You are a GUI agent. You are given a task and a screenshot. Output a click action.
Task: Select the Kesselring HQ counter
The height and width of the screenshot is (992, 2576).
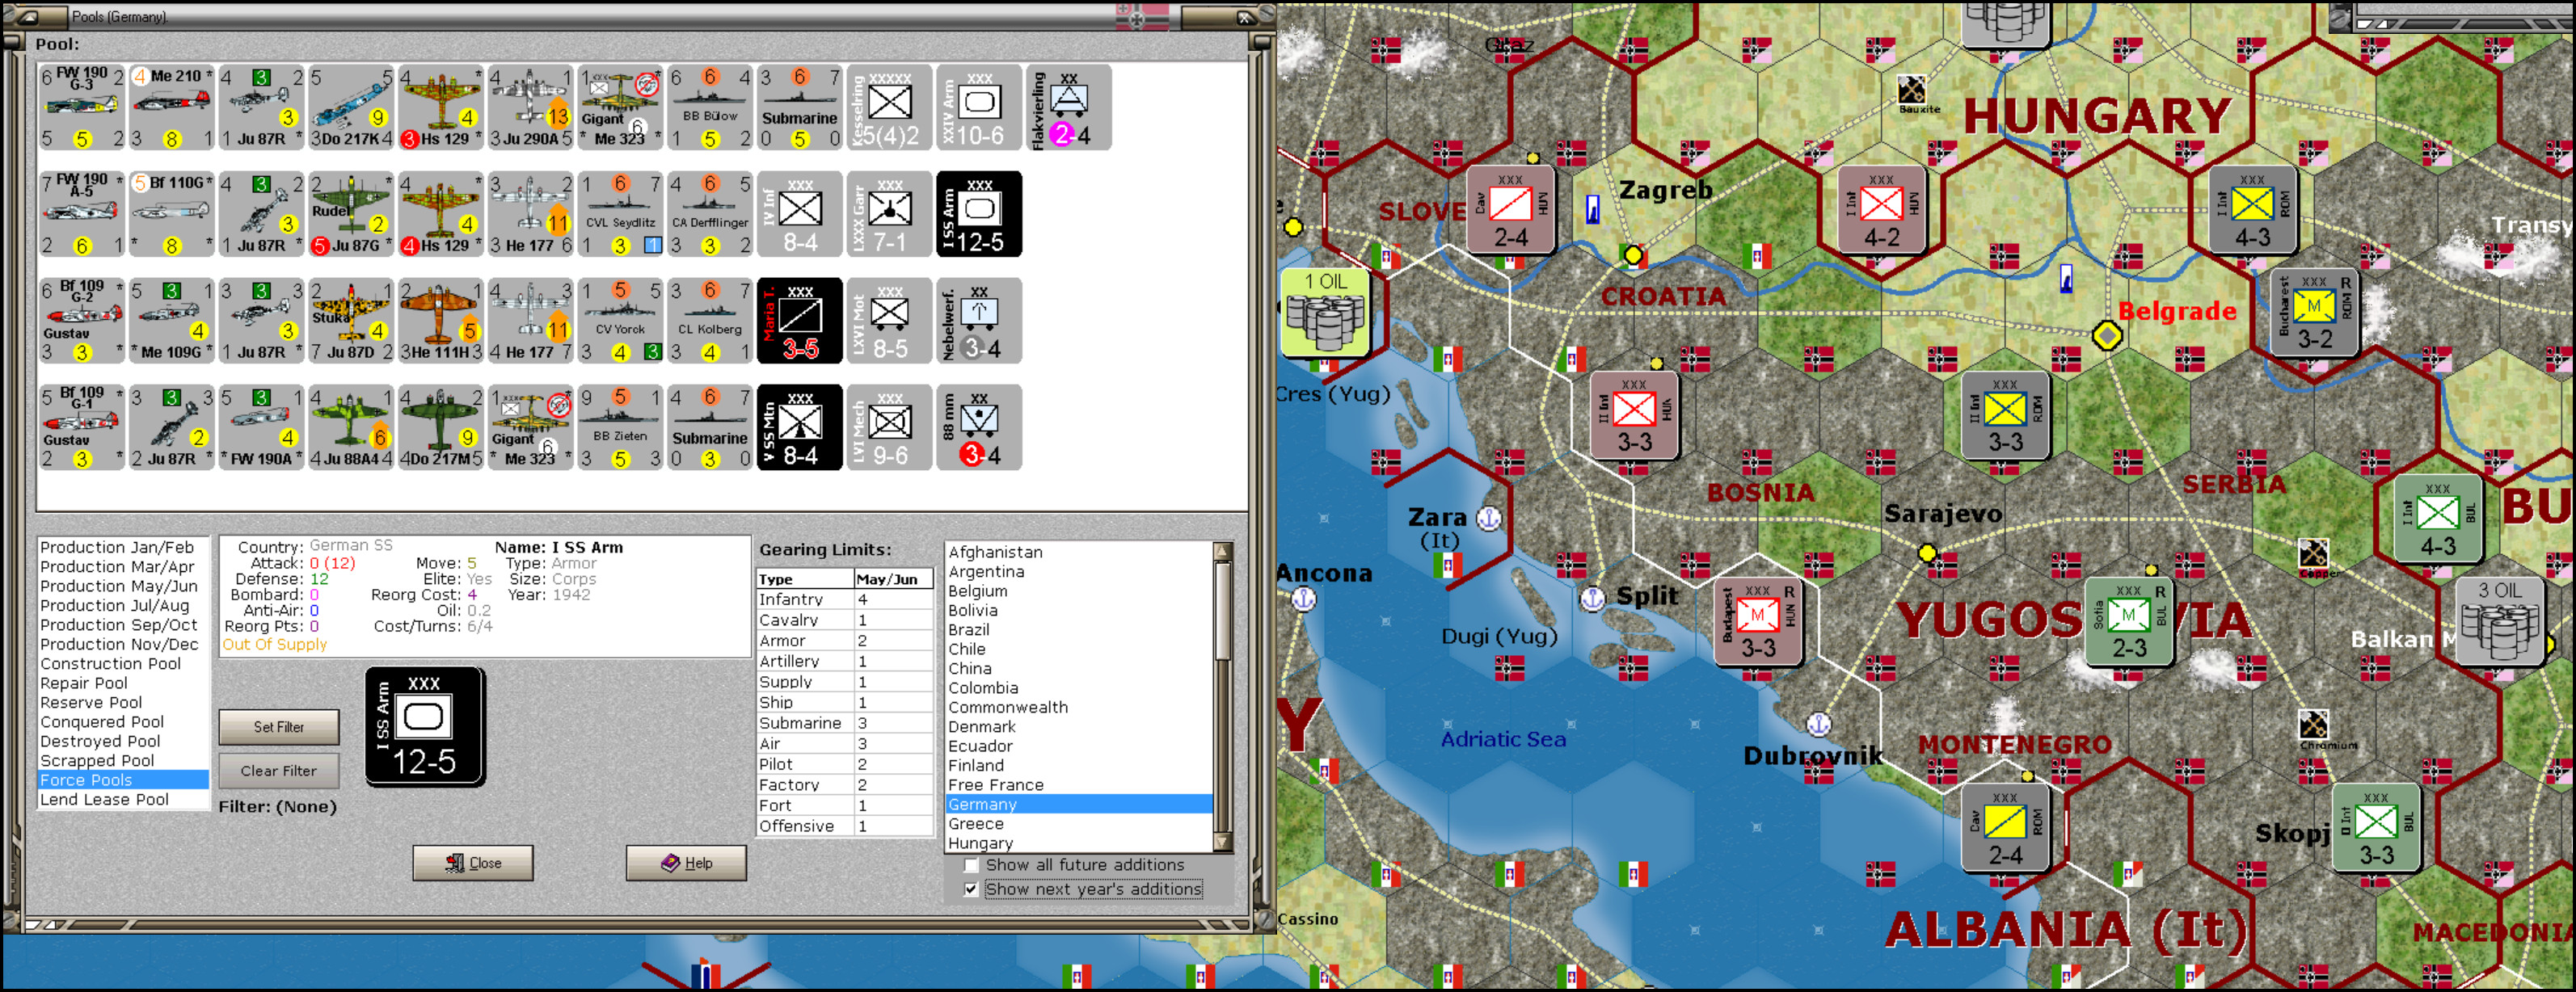pos(889,108)
